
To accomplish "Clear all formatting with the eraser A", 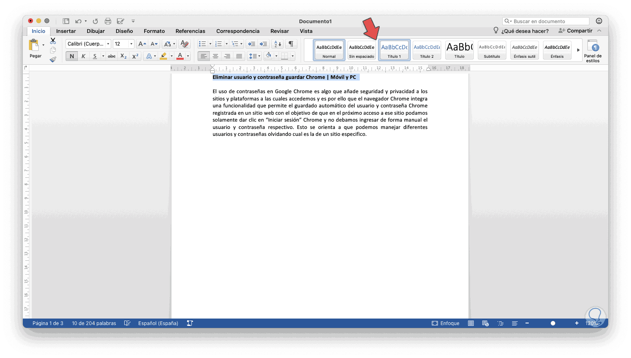I will pos(185,44).
